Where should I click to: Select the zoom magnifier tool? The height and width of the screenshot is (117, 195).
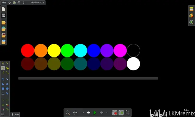[68, 113]
